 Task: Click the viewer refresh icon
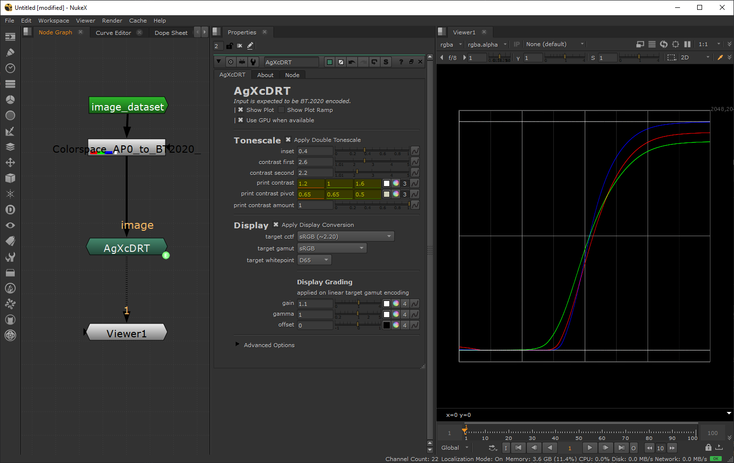coord(664,44)
